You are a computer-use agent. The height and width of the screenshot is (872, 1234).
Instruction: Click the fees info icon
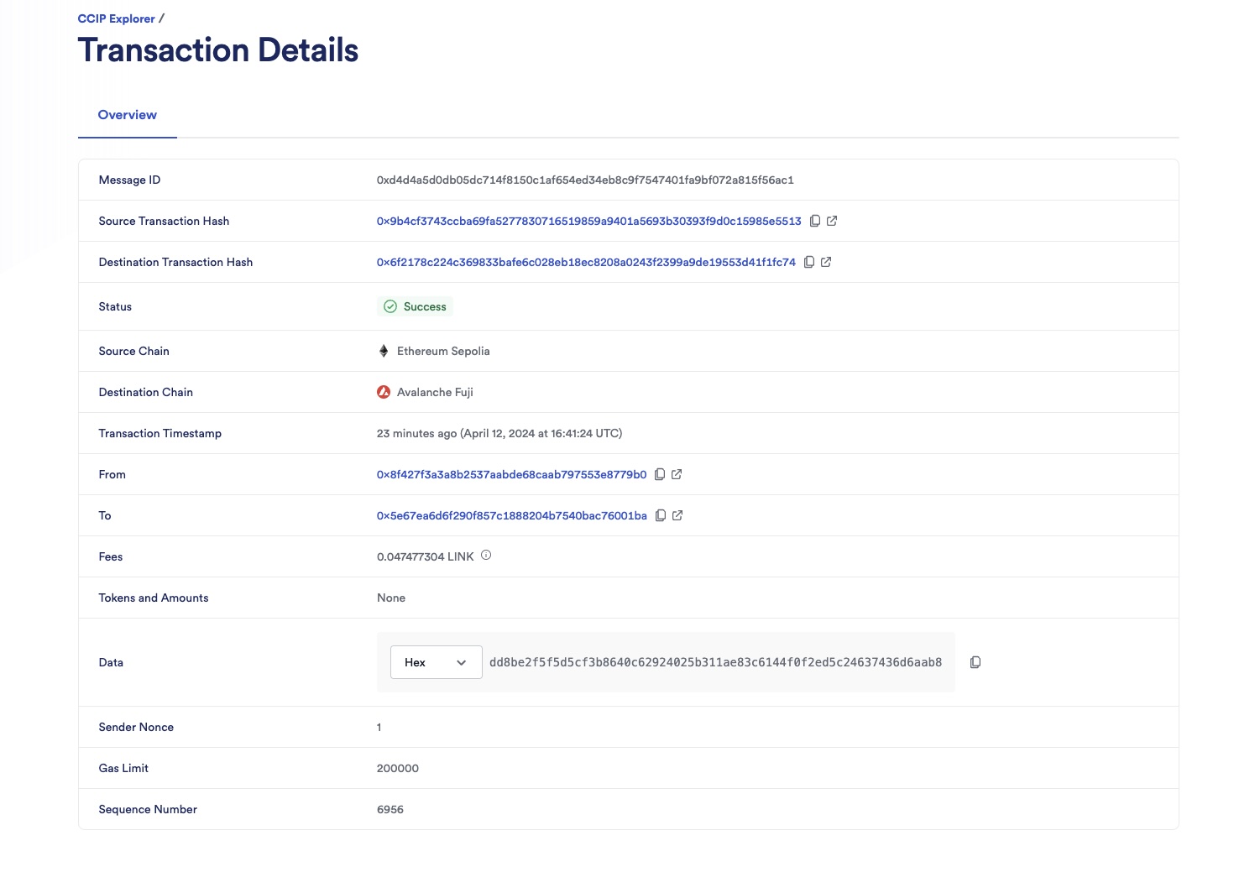pyautogui.click(x=486, y=555)
